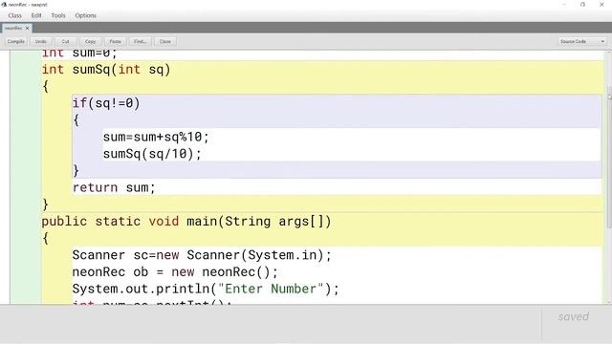Click the 'int sum=0;' line at top
The image size is (612, 344).
pos(79,54)
